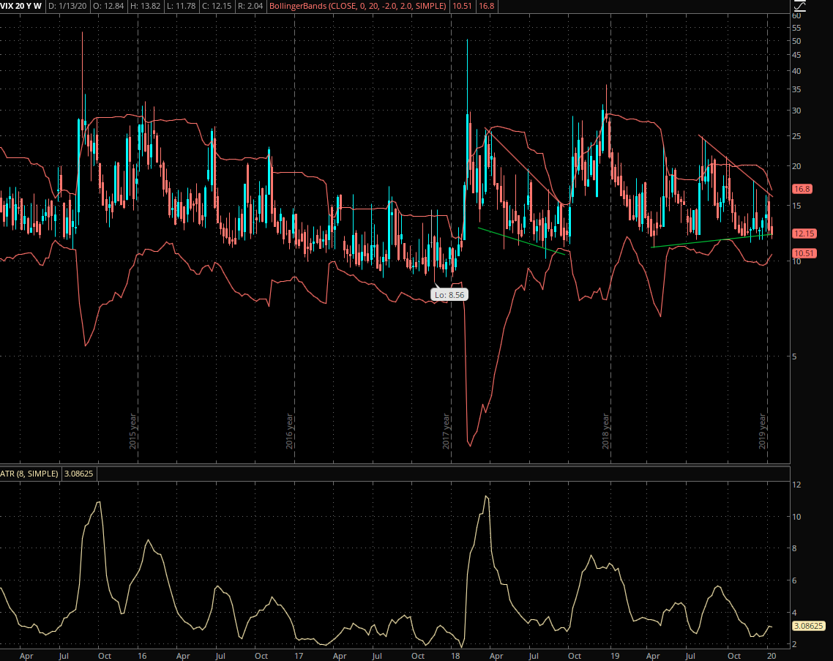Image resolution: width=833 pixels, height=661 pixels.
Task: Open the ATR (8, SIMPLE) study label
Action: coord(29,474)
